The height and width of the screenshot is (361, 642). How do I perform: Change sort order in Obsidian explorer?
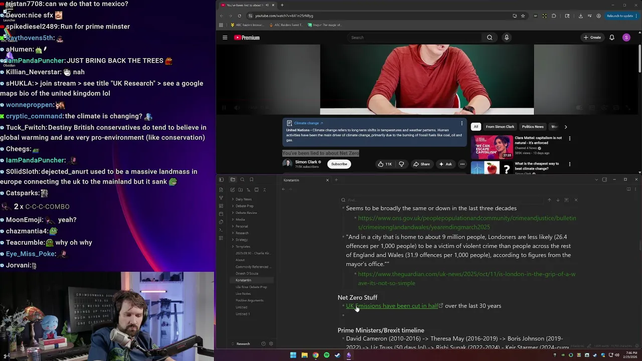point(248,190)
